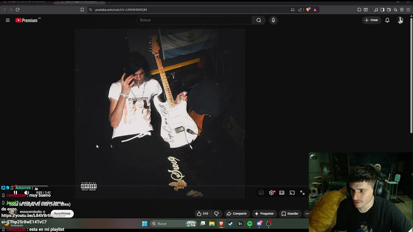Open the tab search icon
This screenshot has height=232, width=413.
click(366, 10)
